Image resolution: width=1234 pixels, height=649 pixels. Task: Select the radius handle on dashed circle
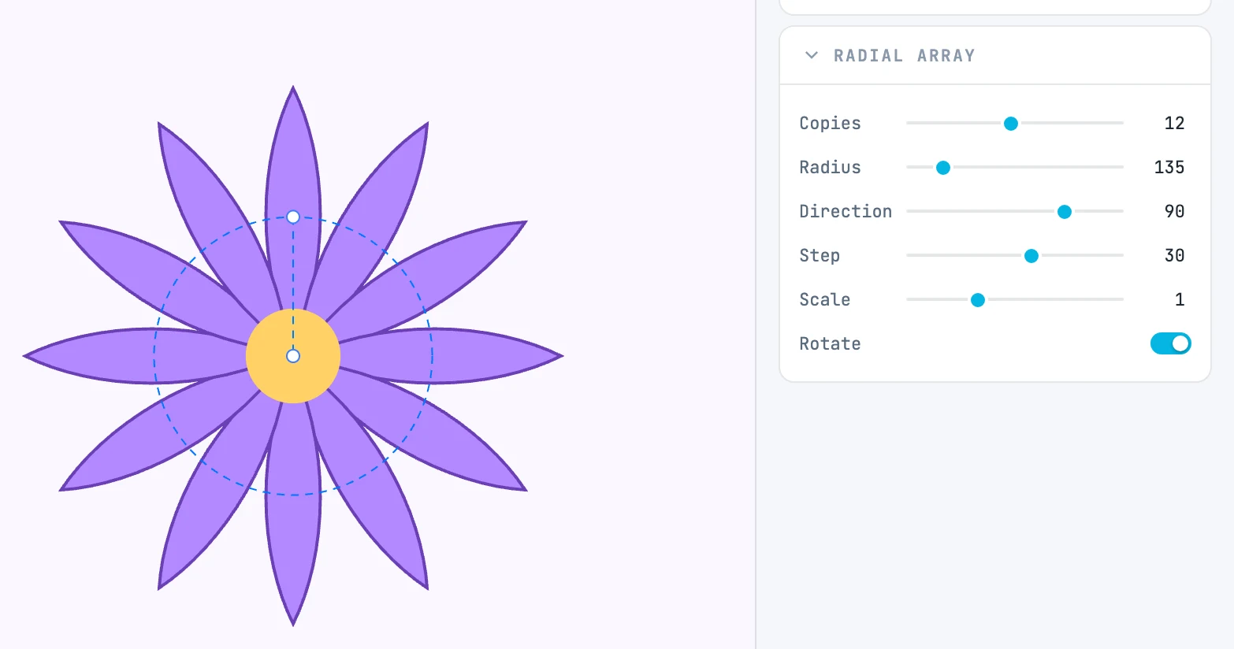coord(293,217)
